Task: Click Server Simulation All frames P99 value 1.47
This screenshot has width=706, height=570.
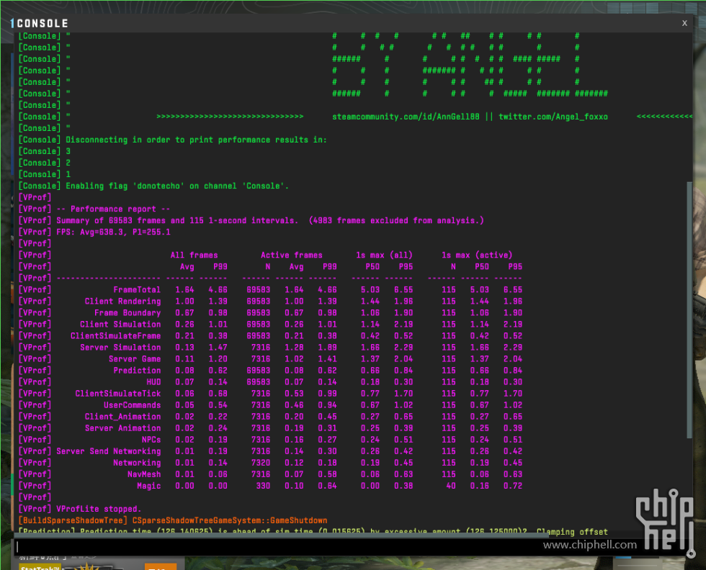Action: 218,348
